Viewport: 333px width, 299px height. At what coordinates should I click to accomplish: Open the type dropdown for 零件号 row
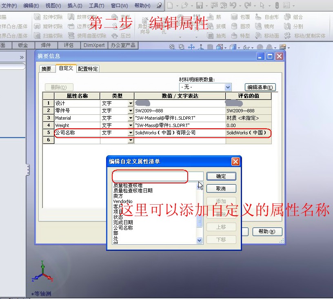pos(131,111)
